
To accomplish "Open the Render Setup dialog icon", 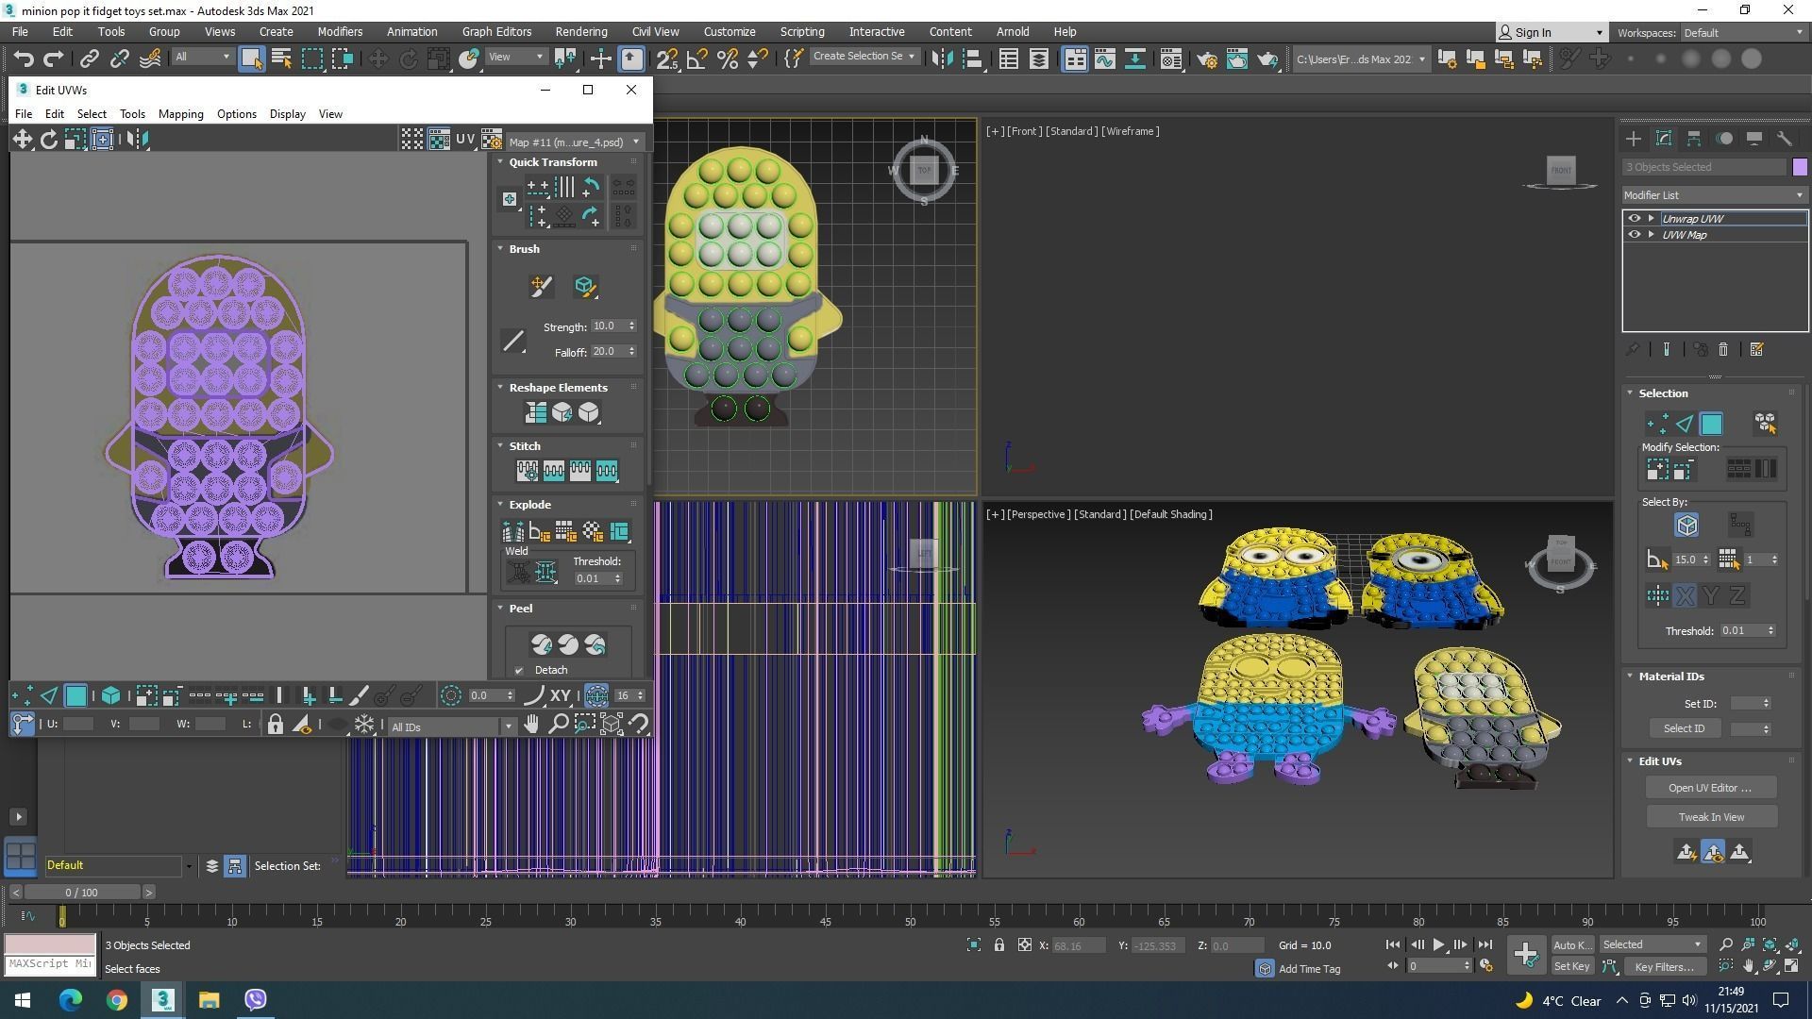I will (x=1207, y=58).
